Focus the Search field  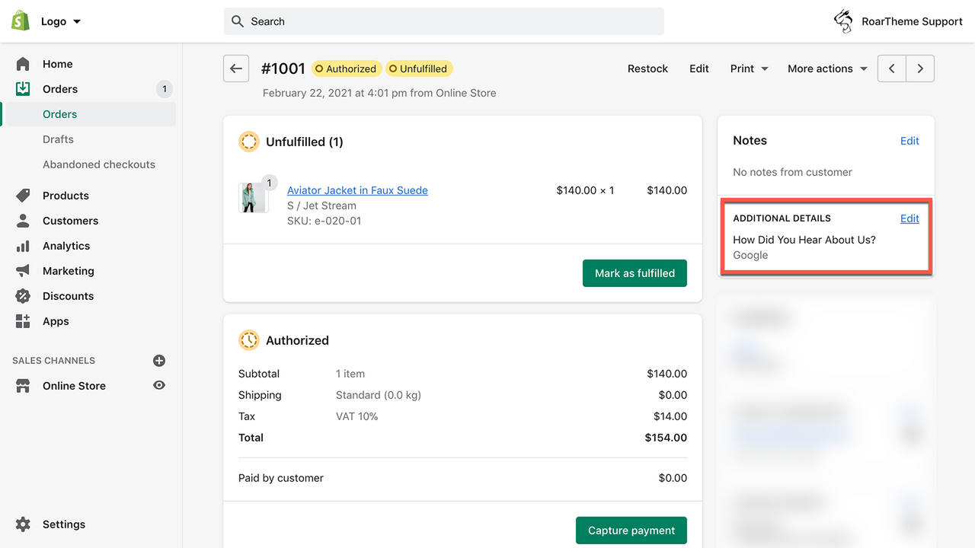tap(444, 21)
